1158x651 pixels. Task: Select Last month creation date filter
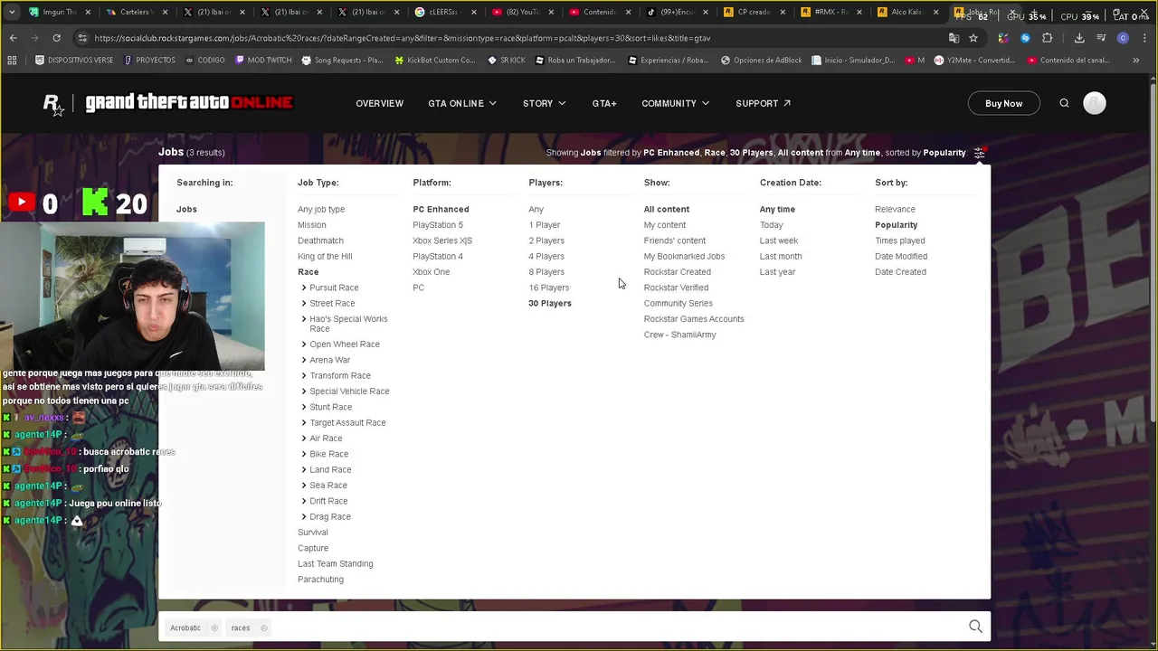(780, 256)
